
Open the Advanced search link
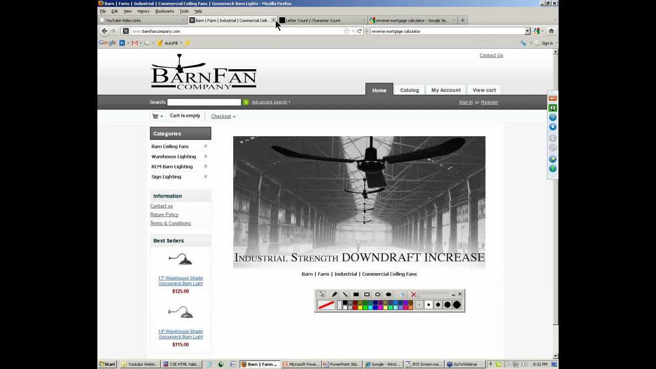(x=269, y=102)
